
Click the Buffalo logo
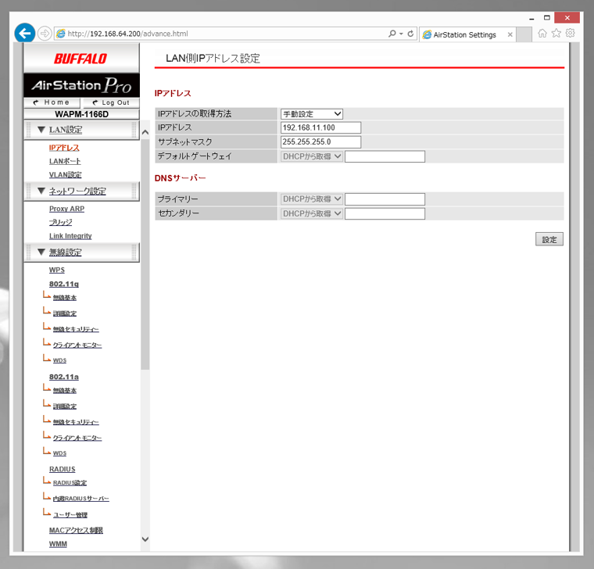coord(81,59)
